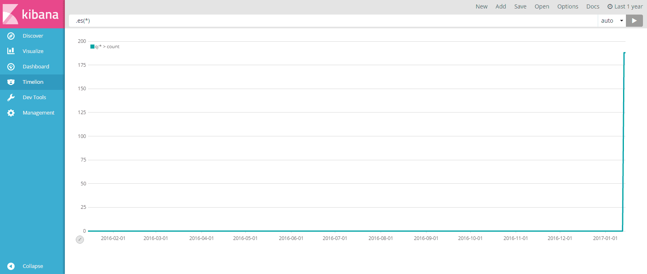Go to Discover in the sidebar

coord(32,36)
